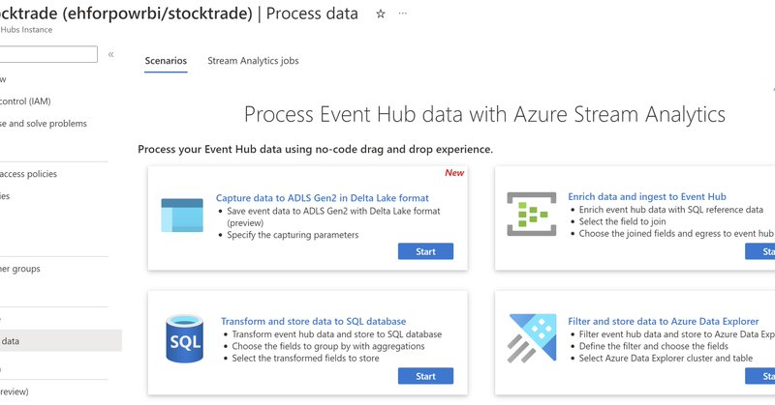Switch to the Scenarios tab
The image size is (775, 405).
tap(166, 61)
